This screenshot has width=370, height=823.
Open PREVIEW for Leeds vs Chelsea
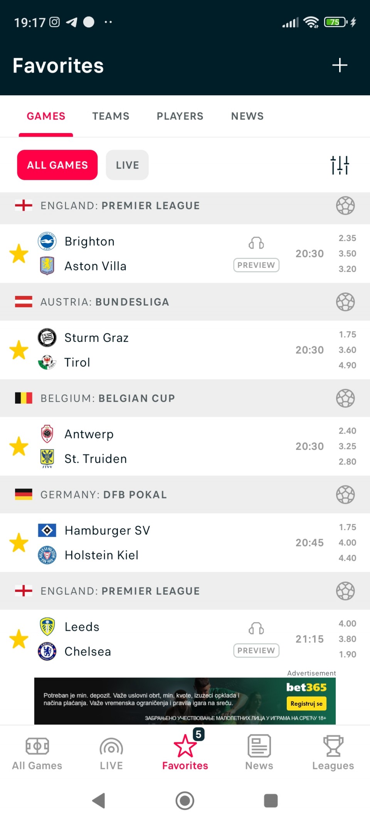pyautogui.click(x=256, y=651)
